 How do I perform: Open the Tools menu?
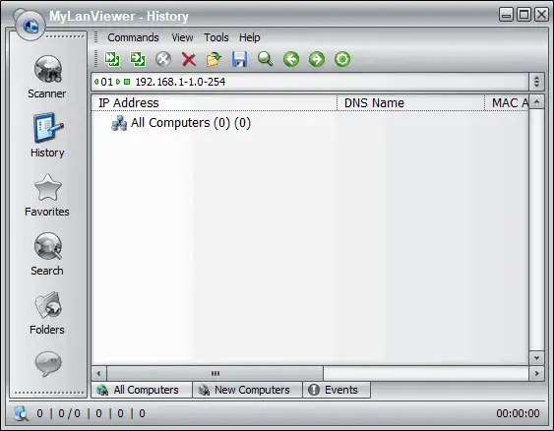pos(216,37)
